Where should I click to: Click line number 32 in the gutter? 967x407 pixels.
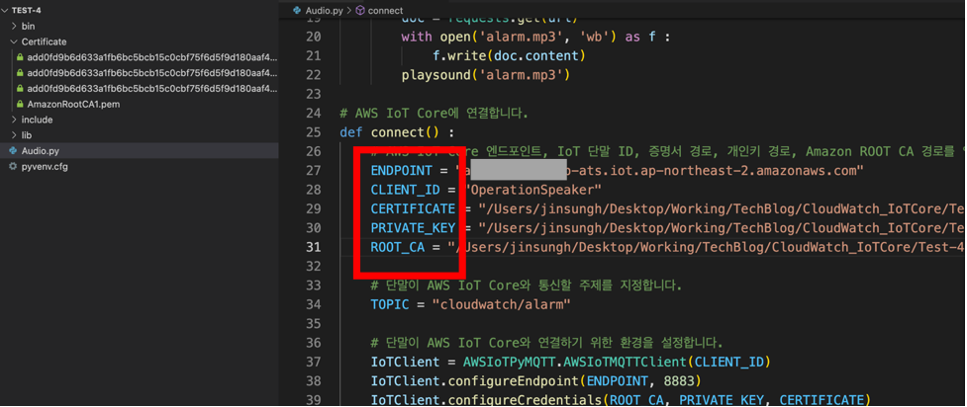point(314,266)
